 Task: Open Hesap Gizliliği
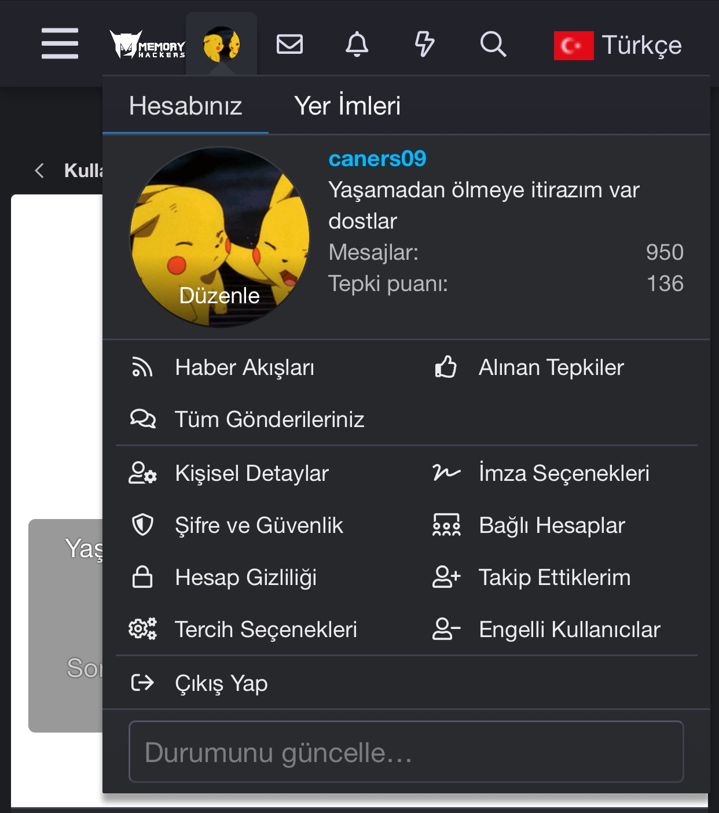(x=245, y=577)
